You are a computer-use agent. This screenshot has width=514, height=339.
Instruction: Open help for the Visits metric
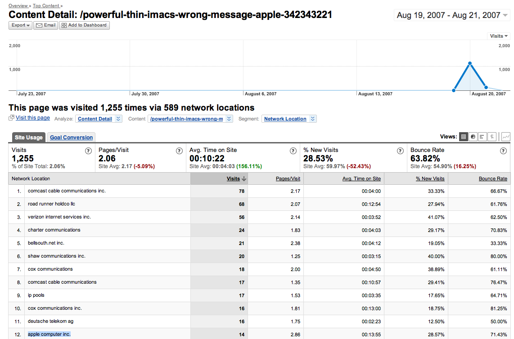88,151
